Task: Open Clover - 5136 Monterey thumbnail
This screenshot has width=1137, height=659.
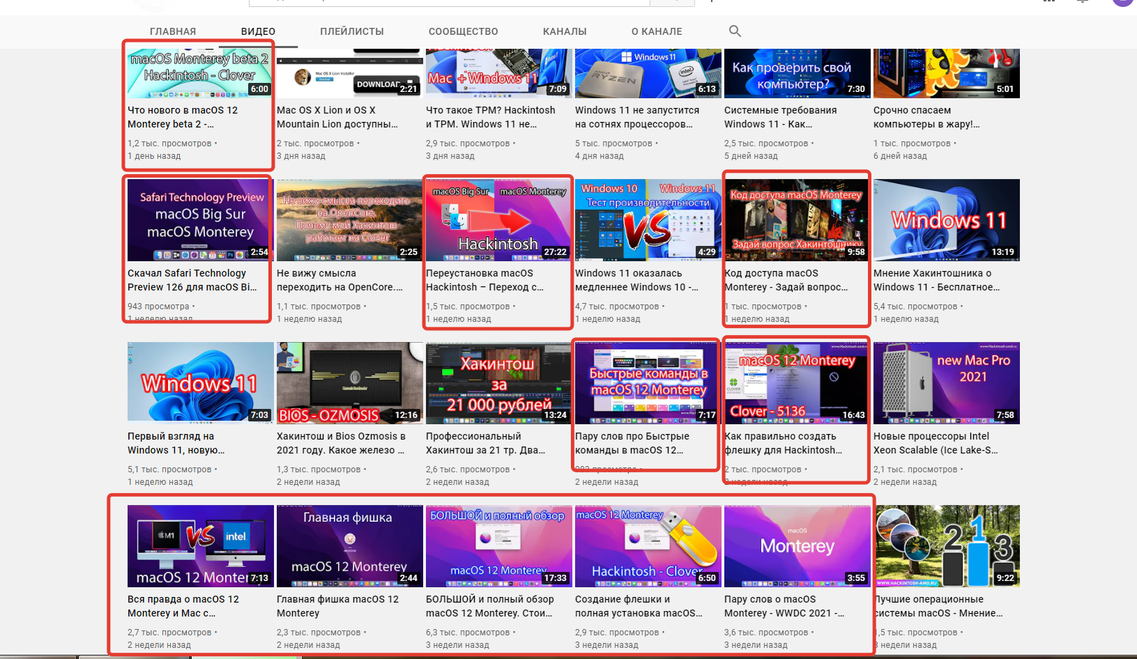Action: tap(798, 383)
